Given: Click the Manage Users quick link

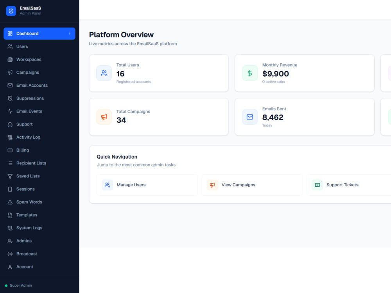Looking at the screenshot, I should (147, 185).
